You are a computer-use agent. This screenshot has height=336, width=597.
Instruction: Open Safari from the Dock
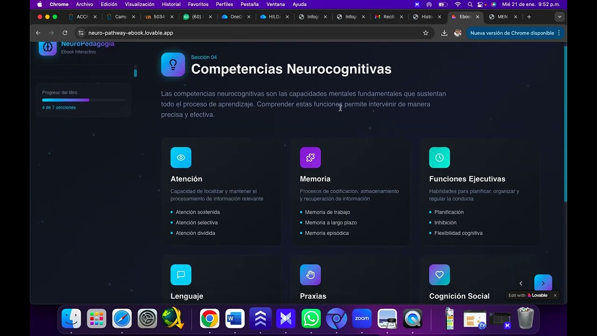click(122, 319)
